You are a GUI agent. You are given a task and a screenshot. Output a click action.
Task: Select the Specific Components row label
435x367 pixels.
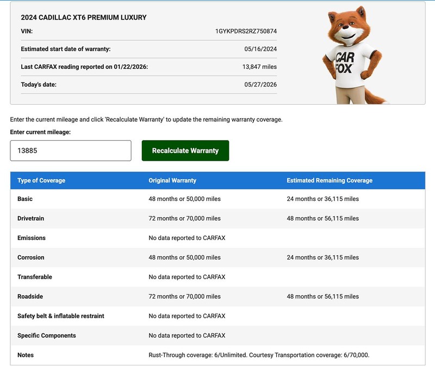[47, 336]
